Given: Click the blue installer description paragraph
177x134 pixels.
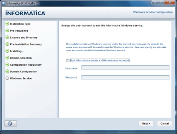Looking at the screenshot, I should coord(116,47).
